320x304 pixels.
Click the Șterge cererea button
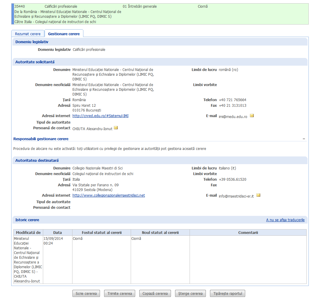(x=190, y=293)
